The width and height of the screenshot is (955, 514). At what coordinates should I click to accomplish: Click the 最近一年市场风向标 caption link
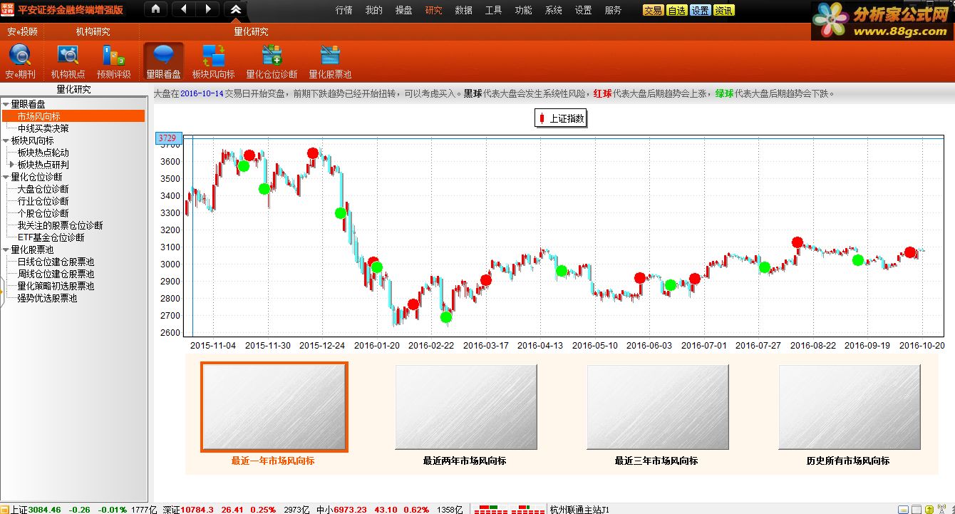click(273, 461)
